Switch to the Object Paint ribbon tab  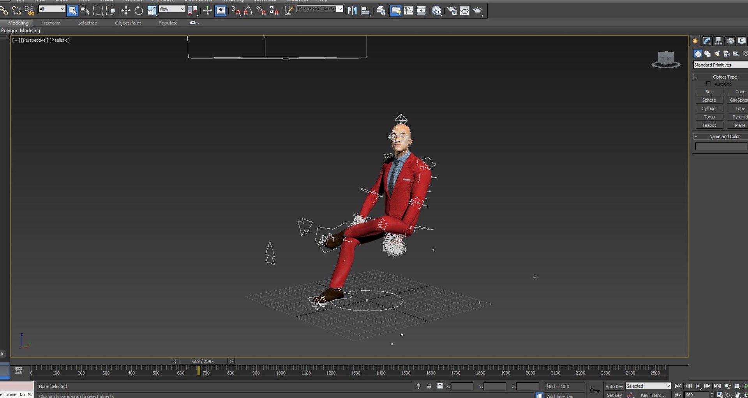(128, 23)
